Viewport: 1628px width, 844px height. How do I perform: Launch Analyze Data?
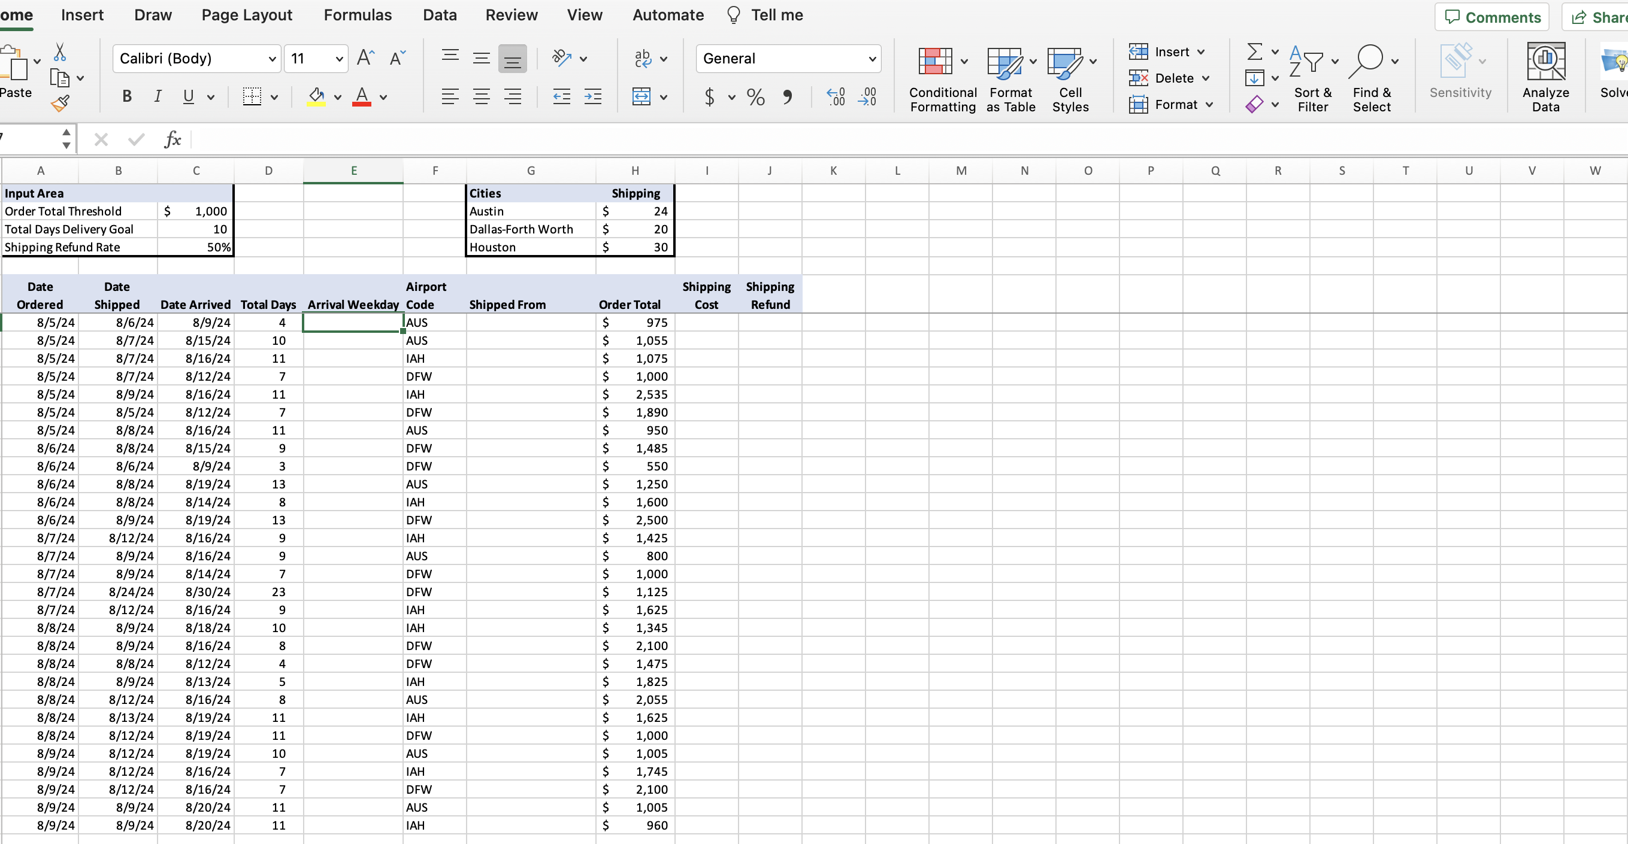point(1545,76)
